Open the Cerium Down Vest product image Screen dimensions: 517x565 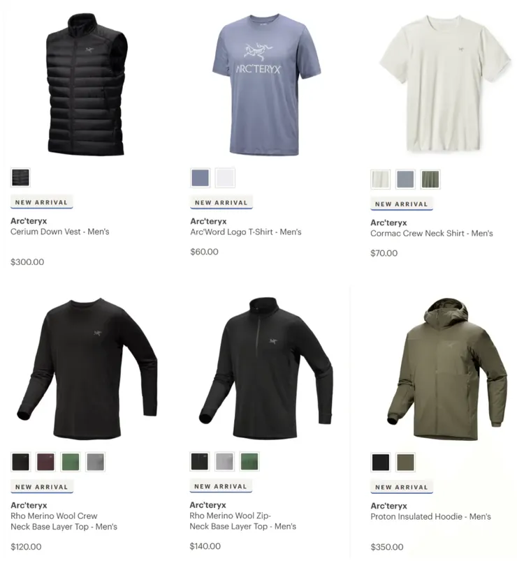[87, 84]
